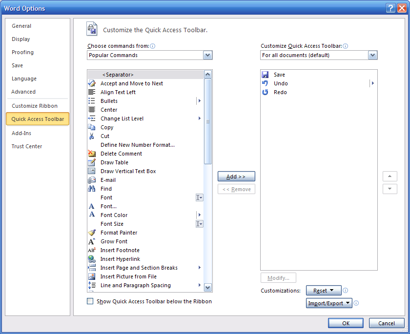Open the Import/Export dropdown button
This screenshot has height=334, width=410.
pyautogui.click(x=329, y=303)
